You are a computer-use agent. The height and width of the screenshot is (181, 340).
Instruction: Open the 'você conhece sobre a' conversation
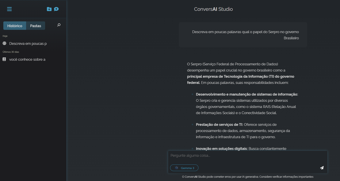27,60
